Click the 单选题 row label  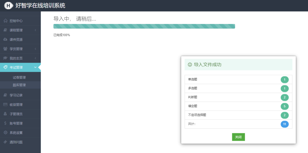193,79
